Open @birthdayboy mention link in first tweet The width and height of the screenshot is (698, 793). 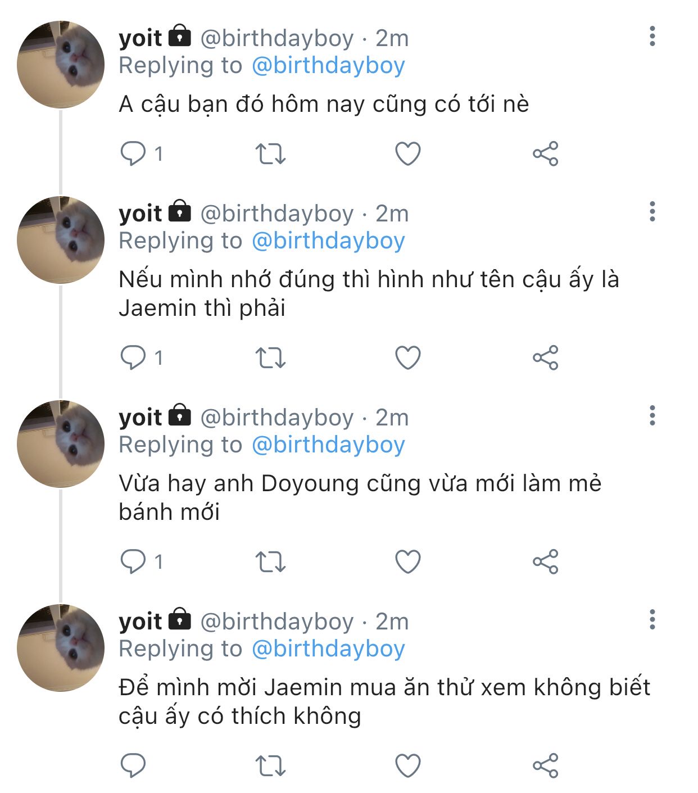328,66
